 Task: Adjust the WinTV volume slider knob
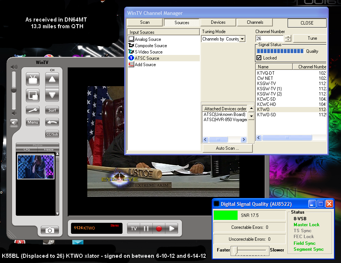click(14, 90)
